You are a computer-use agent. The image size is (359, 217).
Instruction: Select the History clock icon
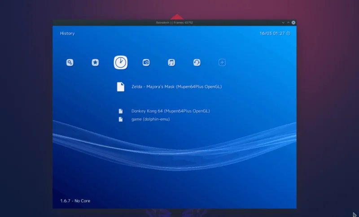point(121,62)
